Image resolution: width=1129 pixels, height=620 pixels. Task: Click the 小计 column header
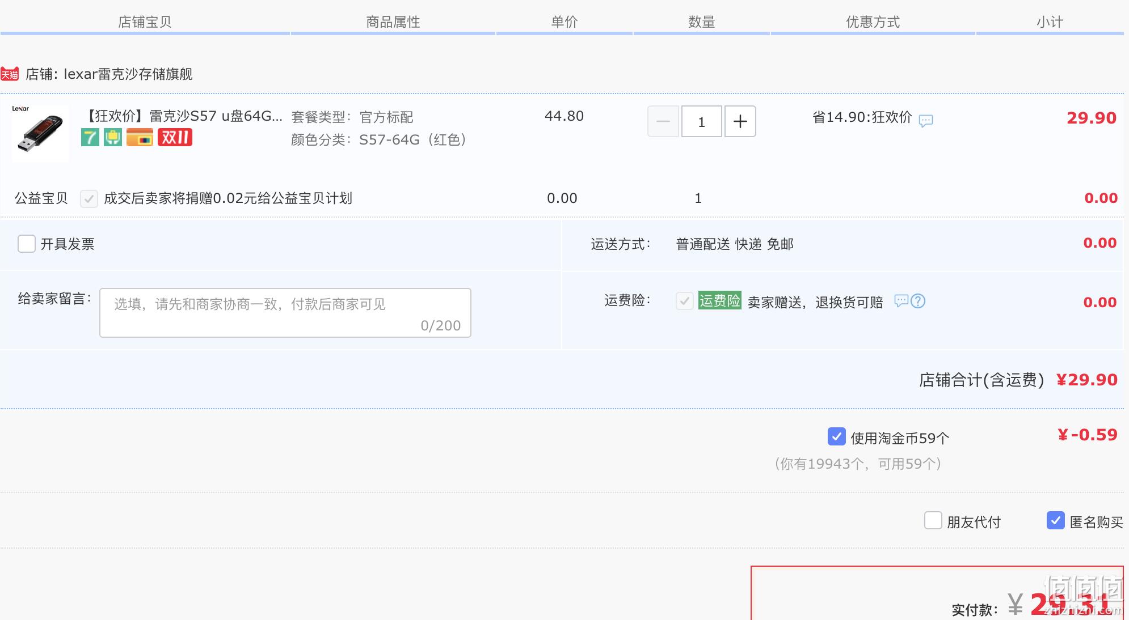click(x=1050, y=22)
